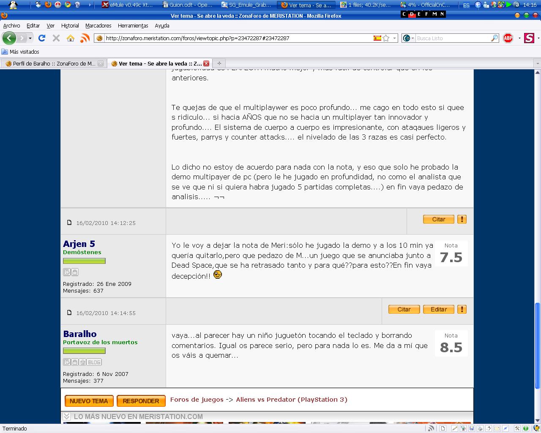Viewport: 541px width, 433px height.
Task: Open Aliens vs Predator (PlayStation 3) link
Action: [x=292, y=400]
